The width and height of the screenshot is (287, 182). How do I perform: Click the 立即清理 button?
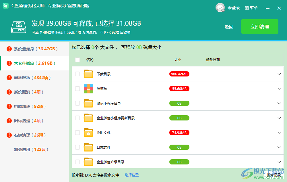[x=259, y=26]
